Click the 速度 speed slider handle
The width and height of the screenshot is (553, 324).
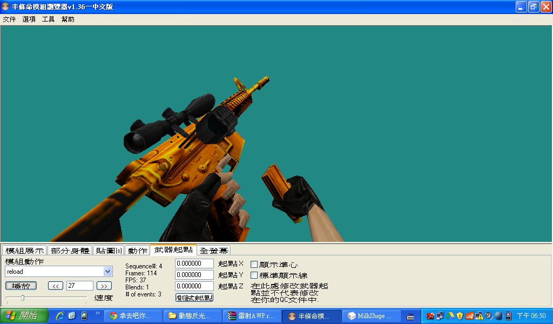click(x=23, y=298)
